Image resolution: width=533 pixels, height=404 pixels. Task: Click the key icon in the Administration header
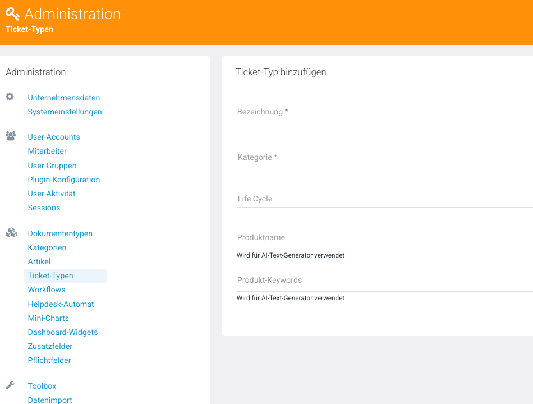12,14
